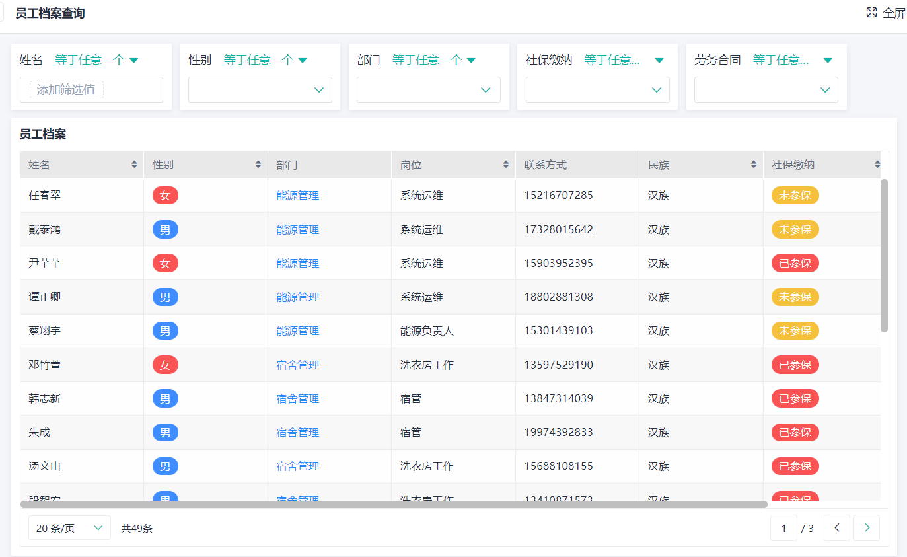Viewport: 907px width, 557px height.
Task: Open the 部门 filter value dropdown
Action: pyautogui.click(x=428, y=90)
